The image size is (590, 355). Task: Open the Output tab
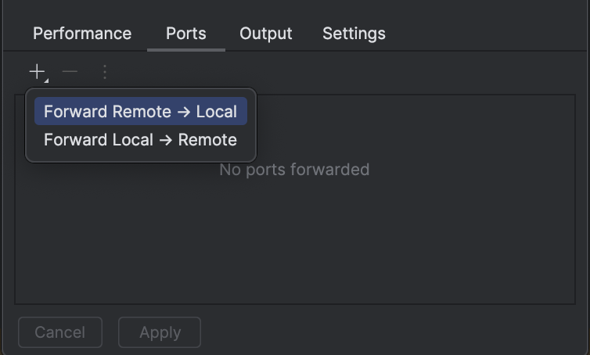pyautogui.click(x=265, y=34)
